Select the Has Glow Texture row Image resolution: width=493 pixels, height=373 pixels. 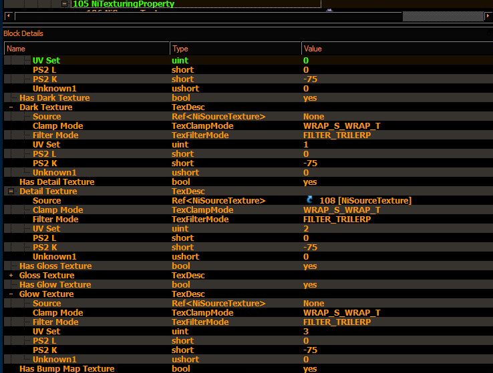249,284
